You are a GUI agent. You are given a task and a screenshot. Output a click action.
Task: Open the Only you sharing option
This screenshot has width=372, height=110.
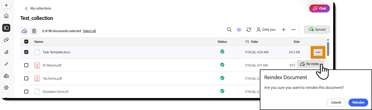266,30
